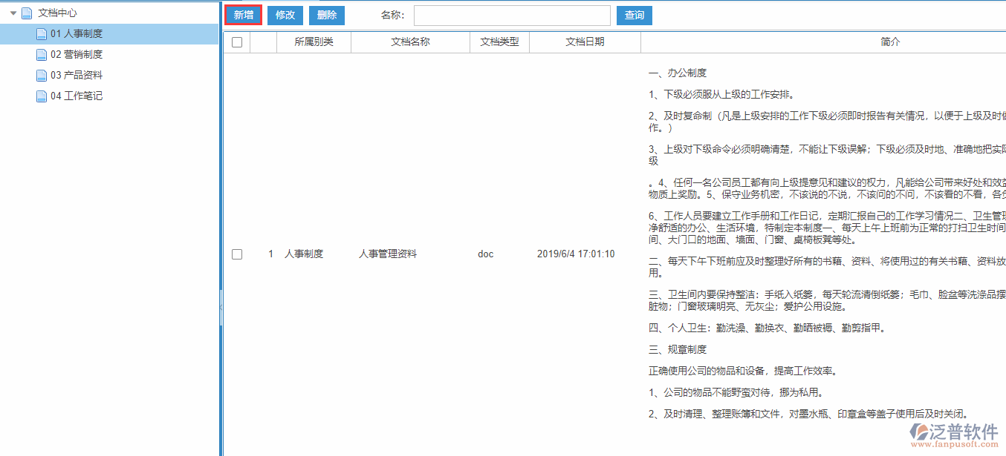Viewport: 1006px width, 456px height.
Task: Click the 修改 button
Action: (x=285, y=15)
